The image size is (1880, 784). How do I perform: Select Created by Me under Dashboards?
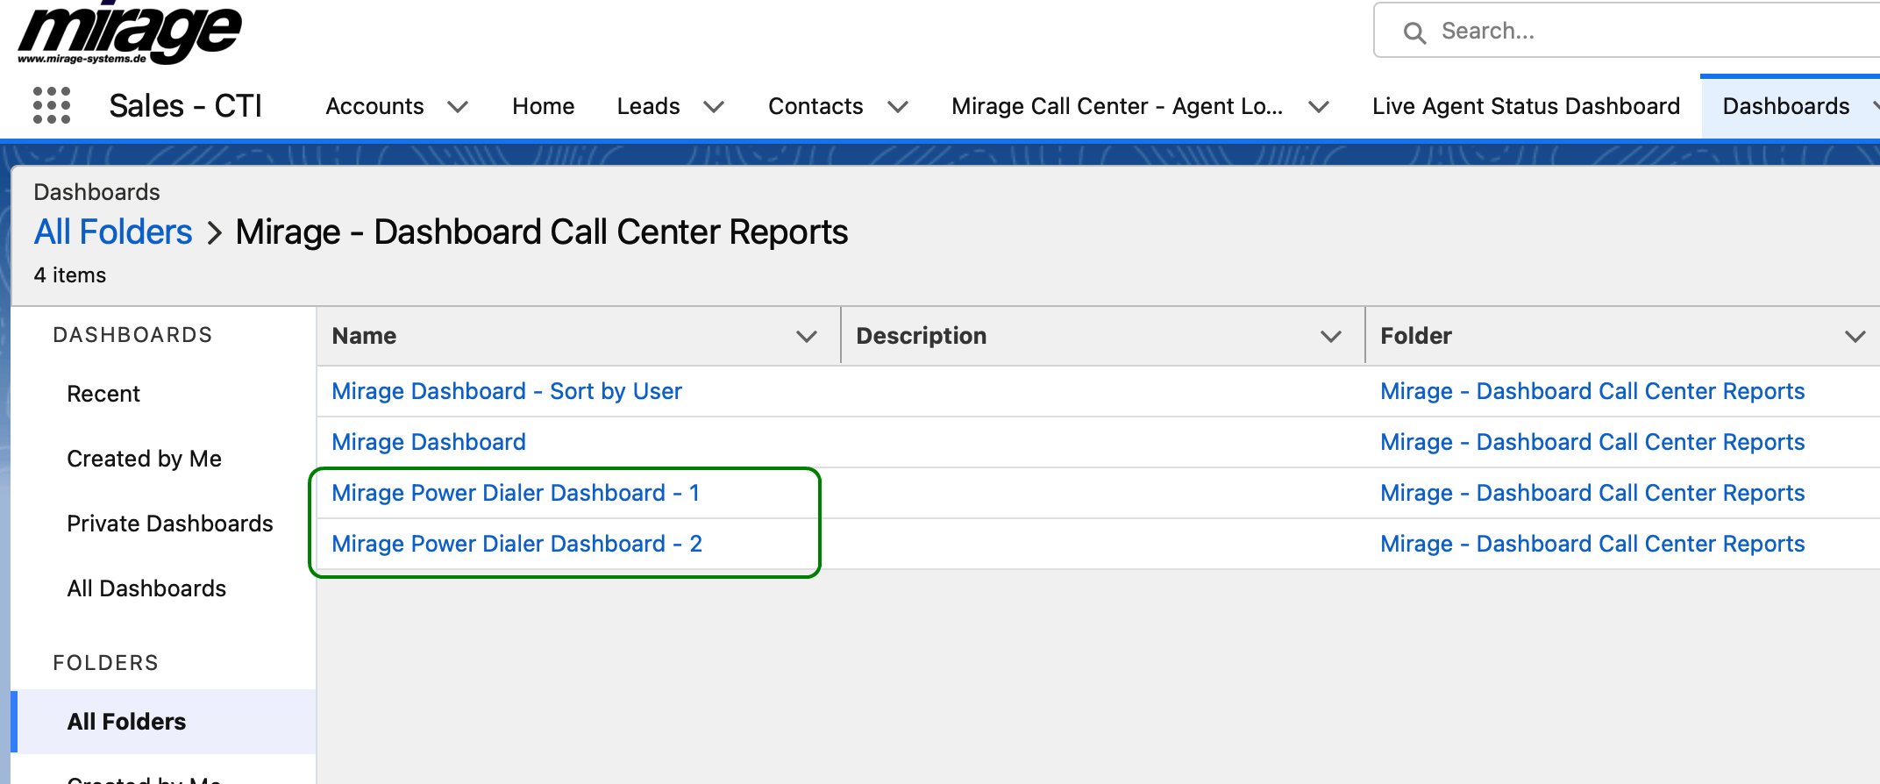(x=145, y=459)
